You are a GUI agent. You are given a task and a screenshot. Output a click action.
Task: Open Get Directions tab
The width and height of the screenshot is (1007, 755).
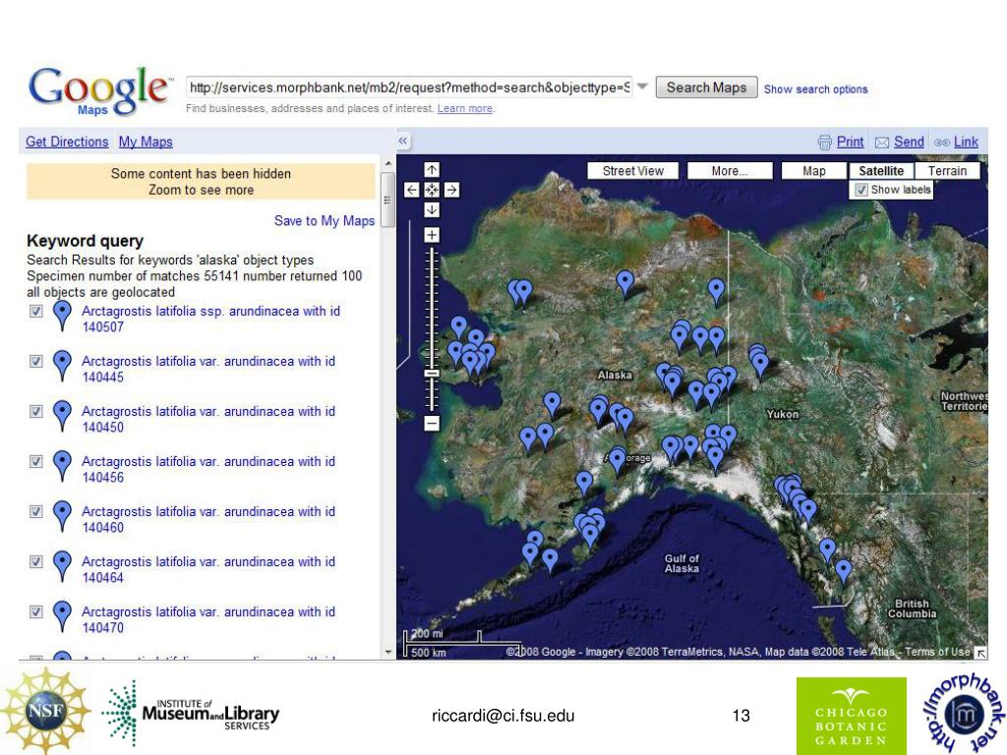(x=67, y=142)
